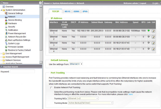Click the MAC Address column header
161x109 pixels.
pyautogui.click(x=122, y=22)
